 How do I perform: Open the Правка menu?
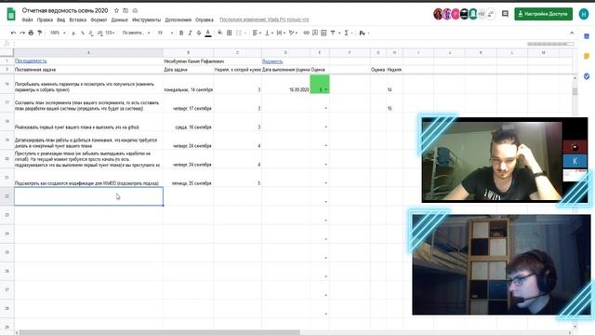[x=45, y=20]
